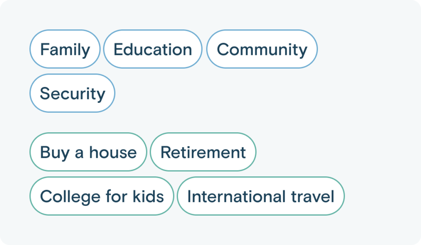Enable Family as a value
Viewport: 421px width, 245px height.
(x=65, y=49)
